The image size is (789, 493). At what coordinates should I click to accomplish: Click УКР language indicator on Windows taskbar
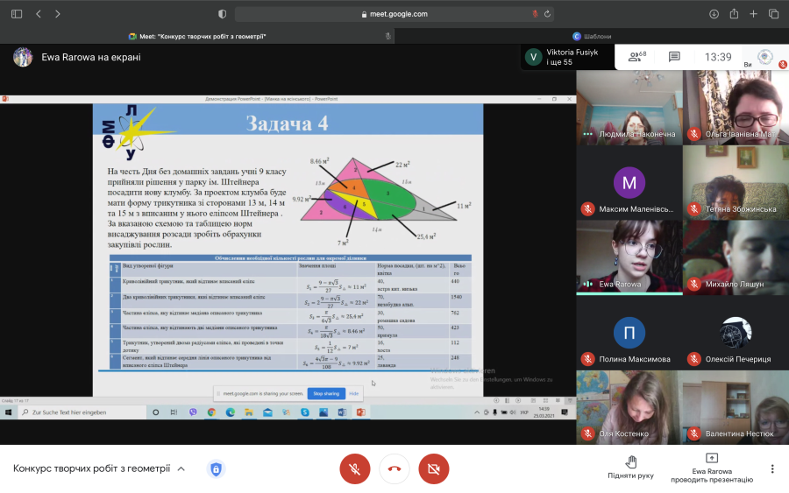[x=524, y=412]
